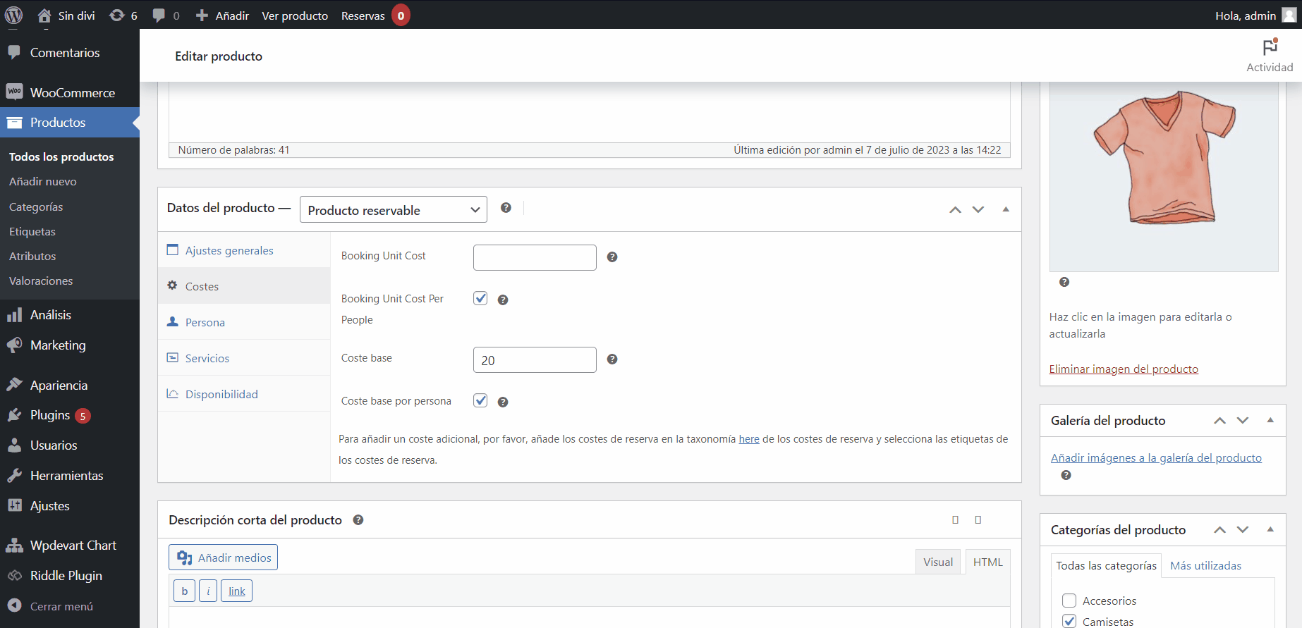Image resolution: width=1302 pixels, height=628 pixels.
Task: Switch to the Disponibilidad tab
Action: [x=221, y=394]
